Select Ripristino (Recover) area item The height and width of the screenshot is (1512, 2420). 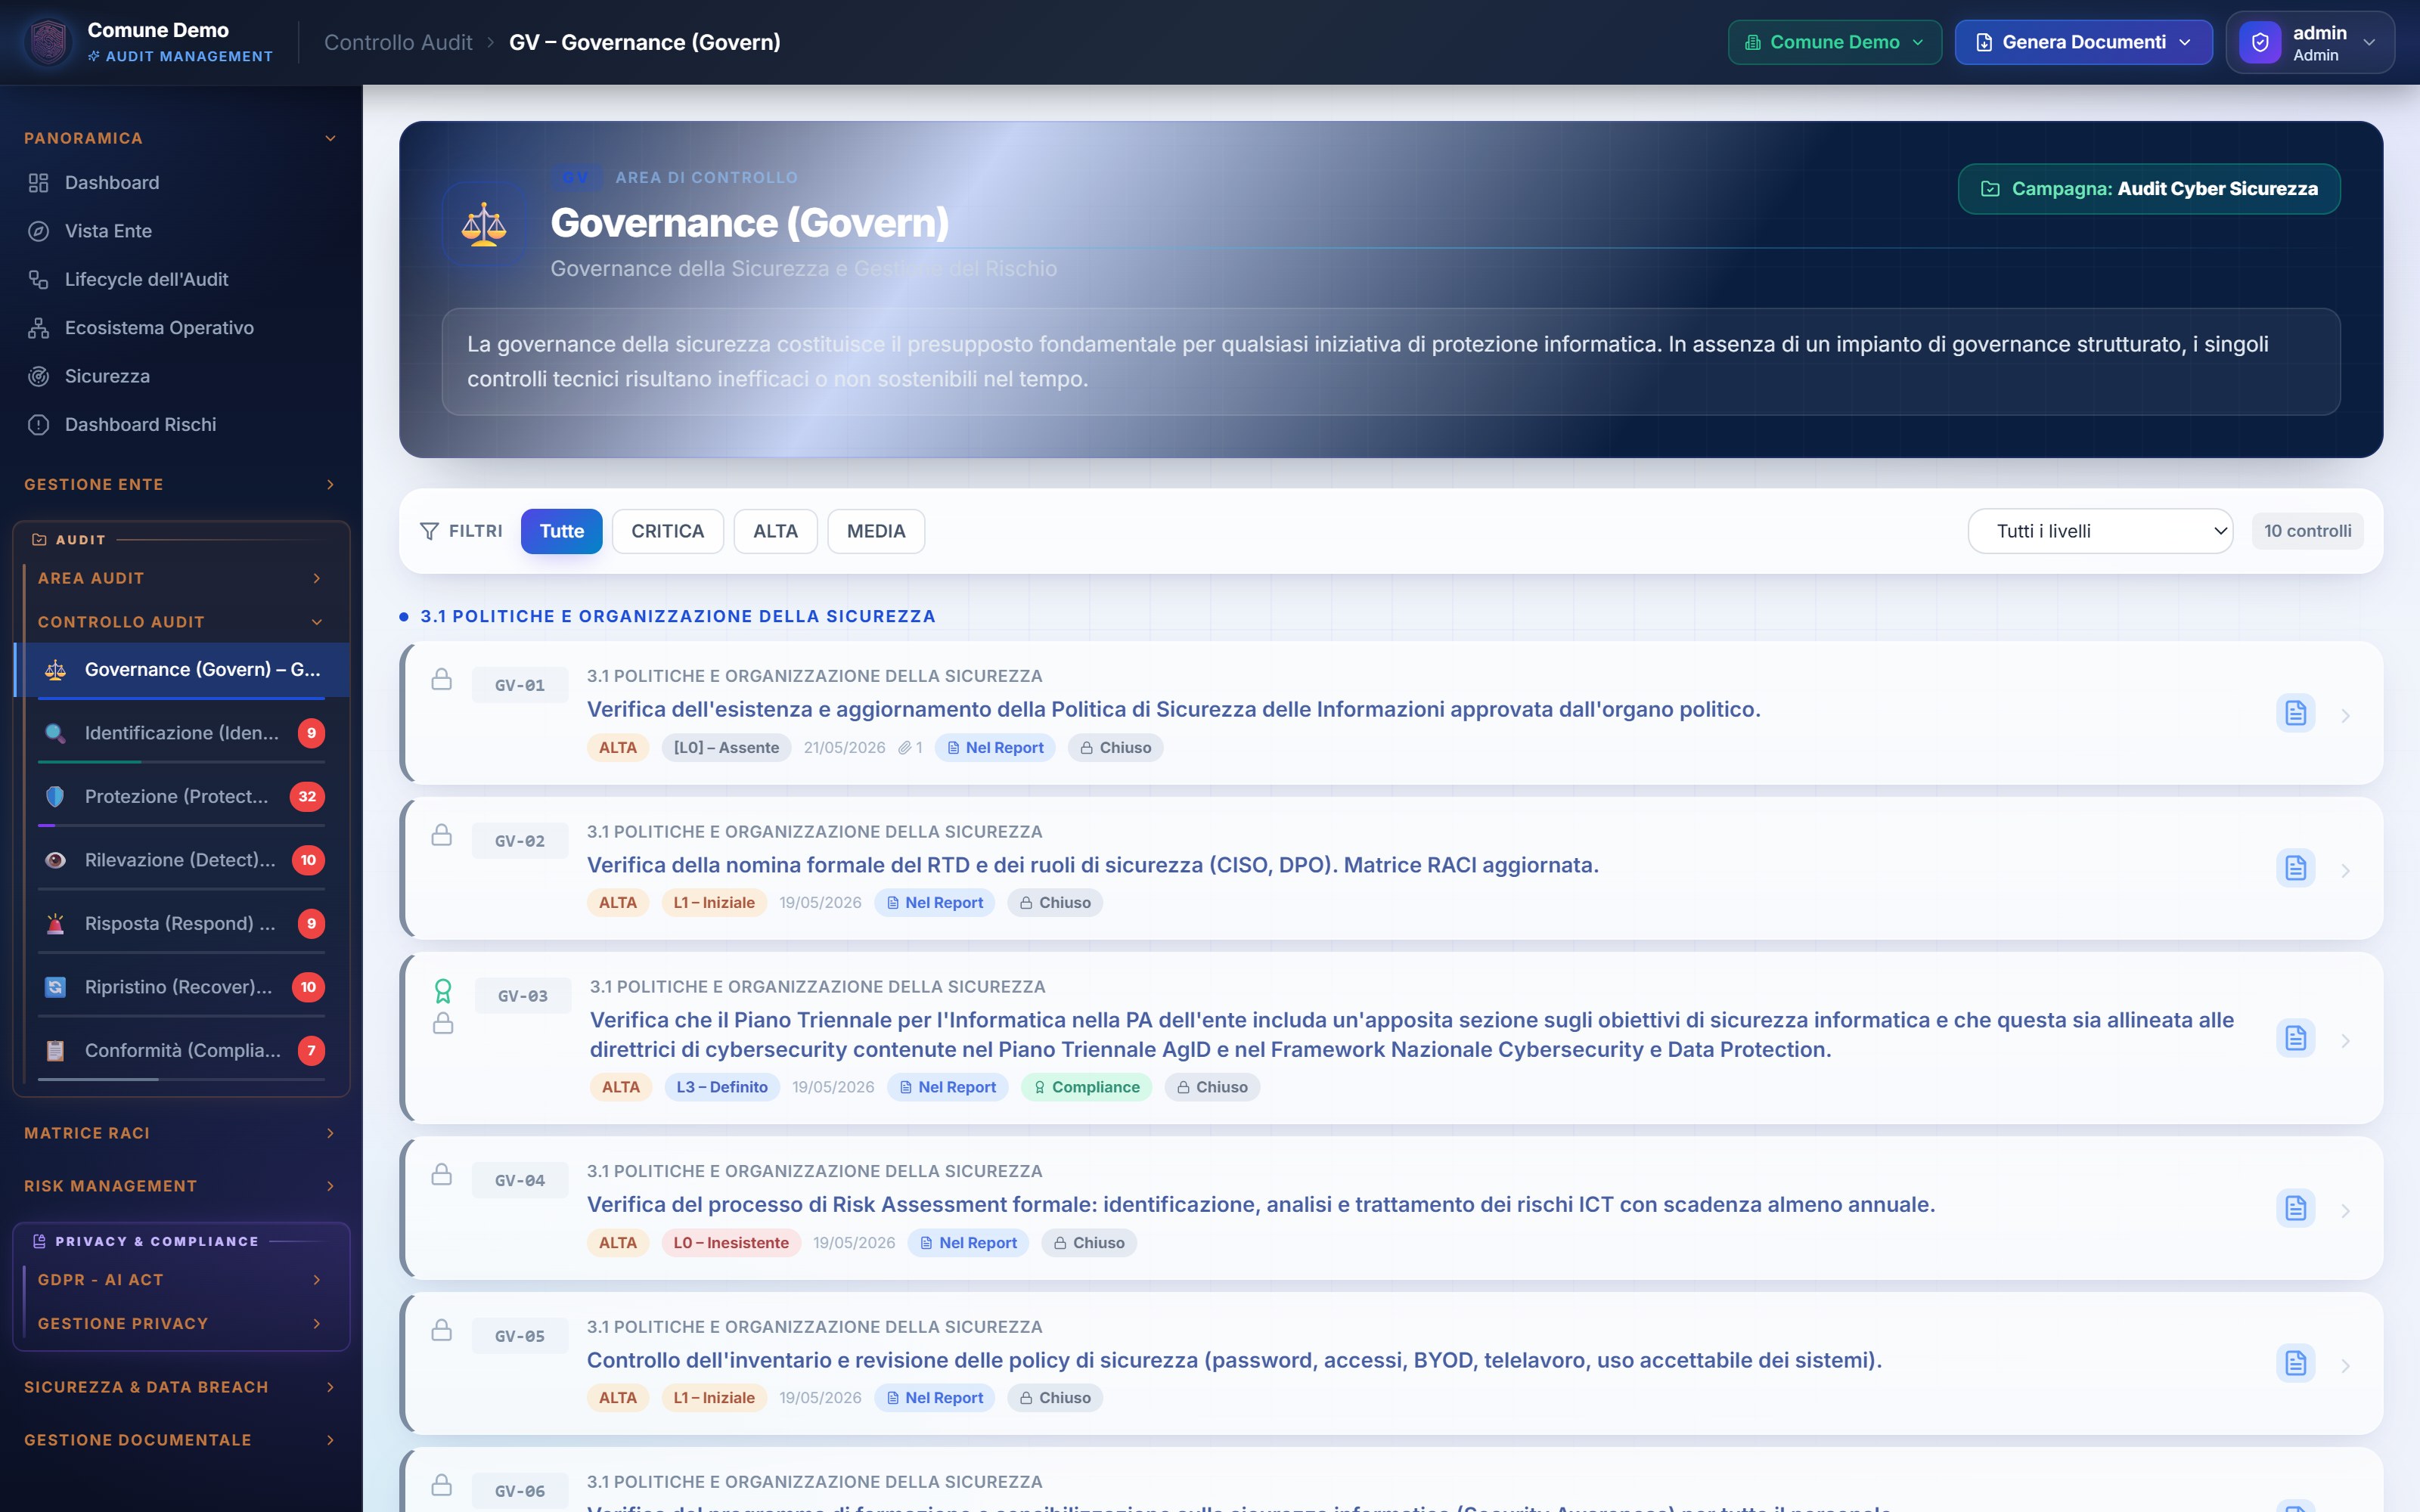183,987
